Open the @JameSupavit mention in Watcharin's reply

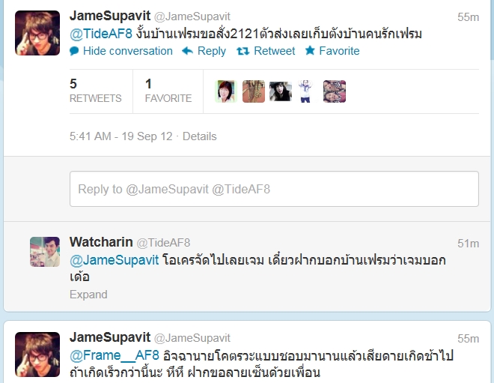coord(114,260)
